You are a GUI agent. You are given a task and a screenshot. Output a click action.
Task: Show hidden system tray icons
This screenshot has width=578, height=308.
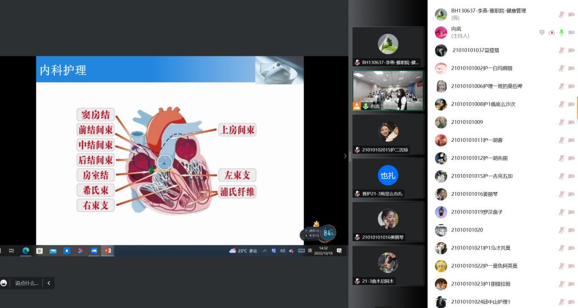tap(264, 251)
